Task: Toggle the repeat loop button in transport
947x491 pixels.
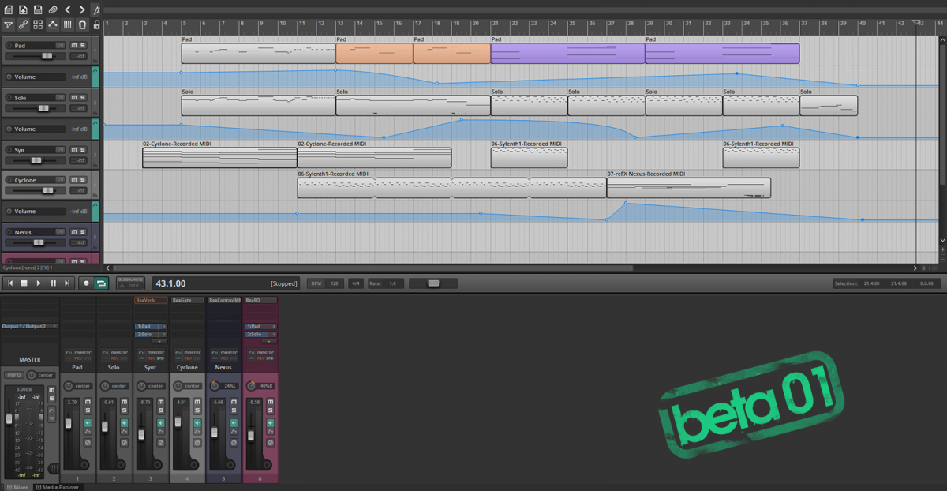Action: tap(101, 283)
